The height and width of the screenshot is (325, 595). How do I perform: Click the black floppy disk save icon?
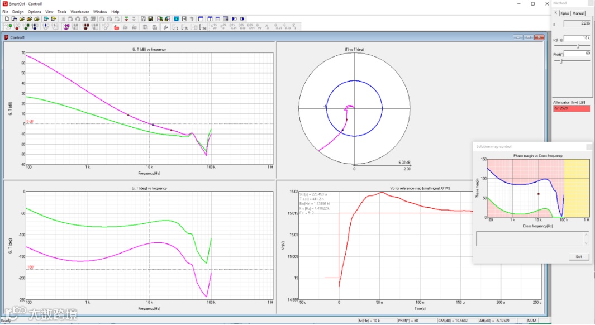click(150, 18)
